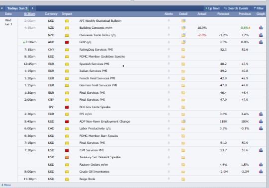Click red high-impact icon for GDP q/q

pos(67,42)
